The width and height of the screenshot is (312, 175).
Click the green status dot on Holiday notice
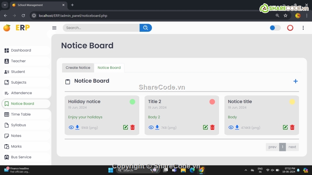pyautogui.click(x=132, y=102)
